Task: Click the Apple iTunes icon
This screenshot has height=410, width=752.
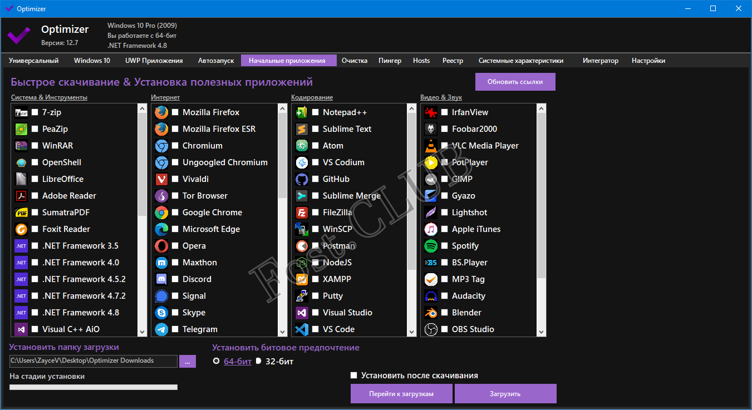Action: (431, 229)
